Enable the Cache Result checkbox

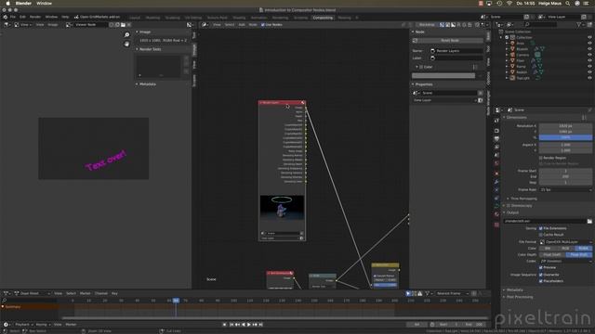(541, 235)
